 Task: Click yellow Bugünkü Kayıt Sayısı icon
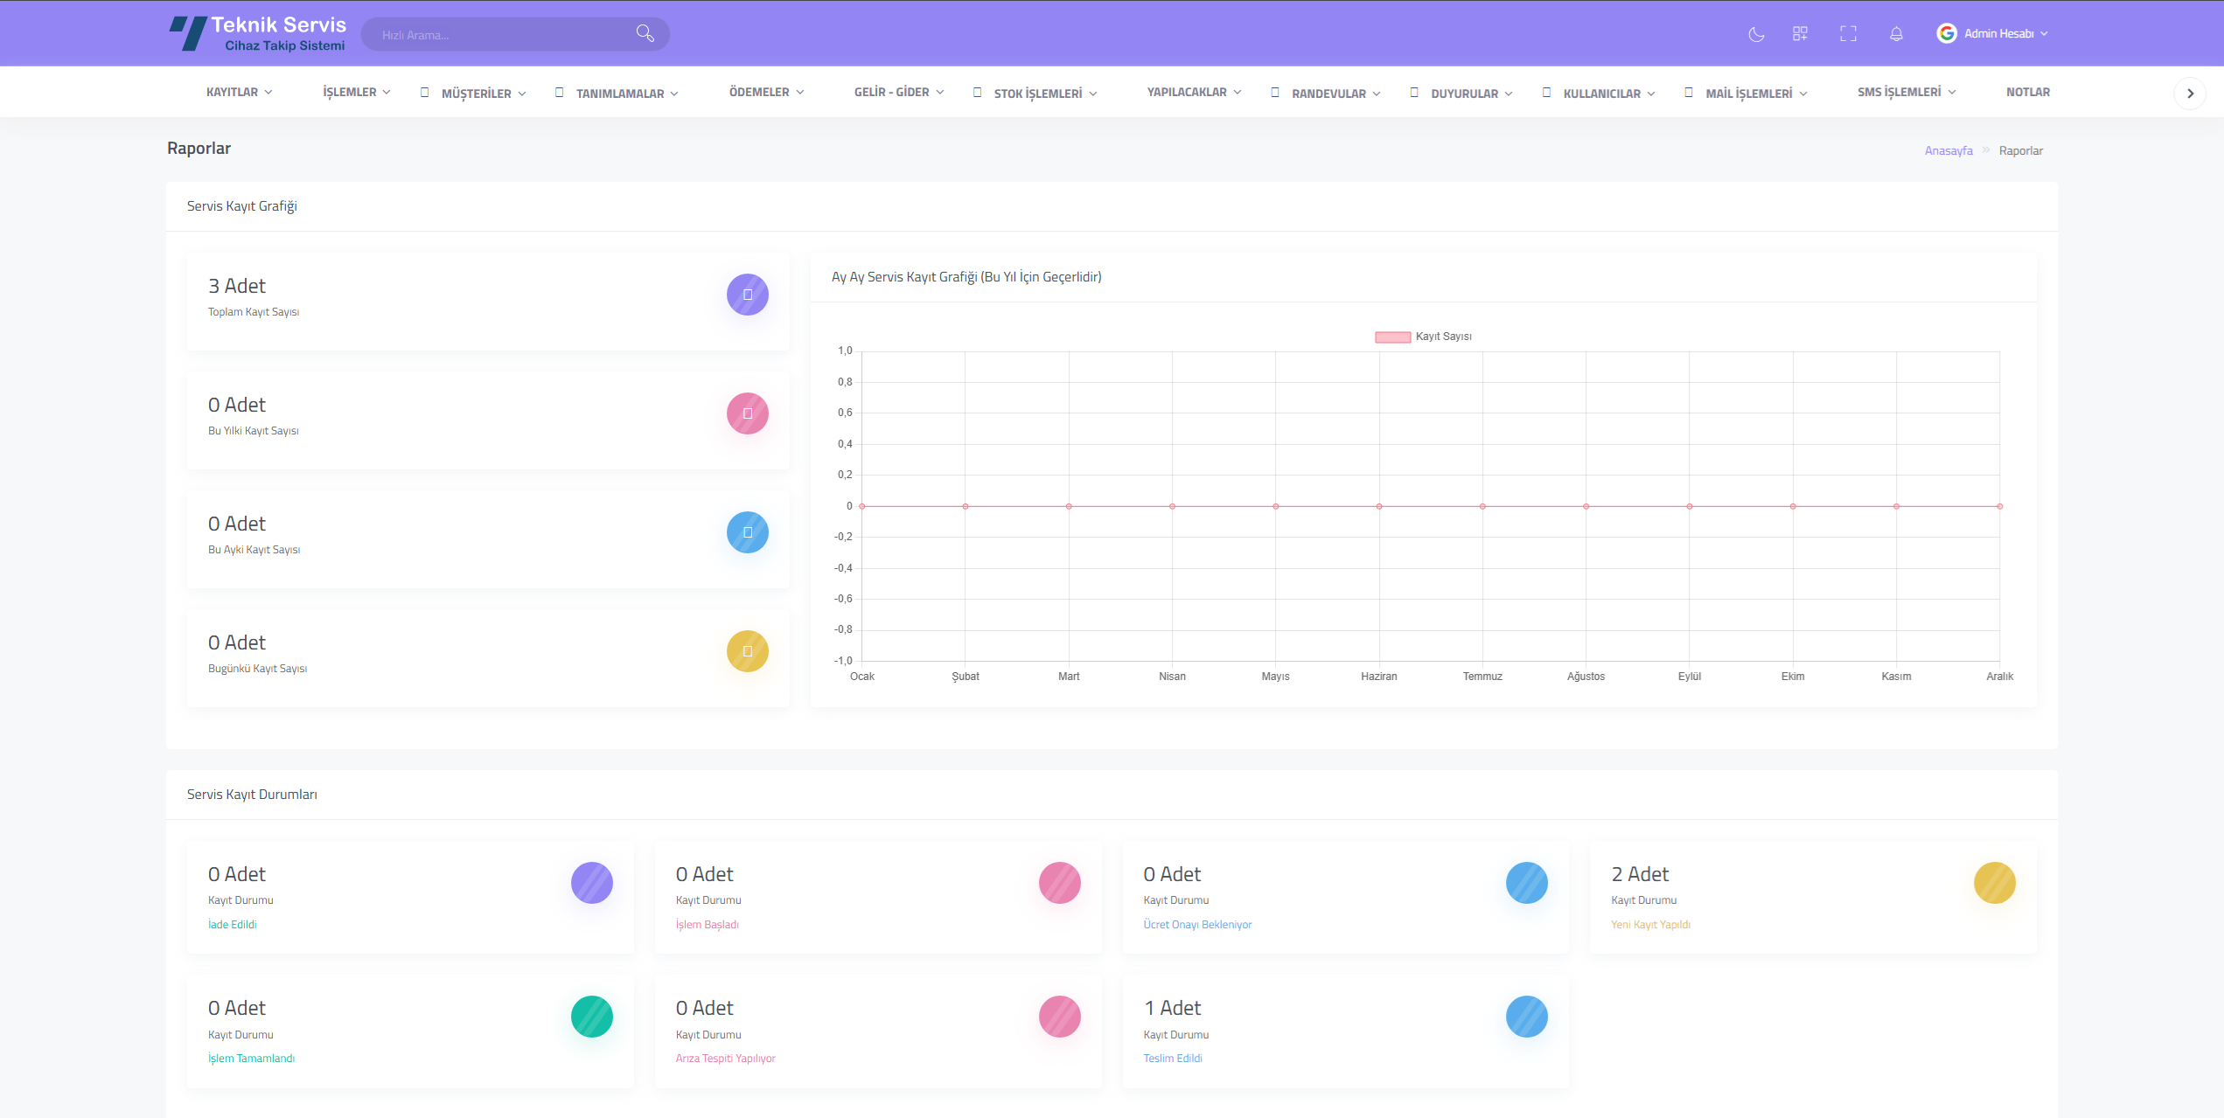(x=747, y=651)
